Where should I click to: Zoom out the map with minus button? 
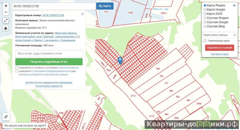click(6, 12)
